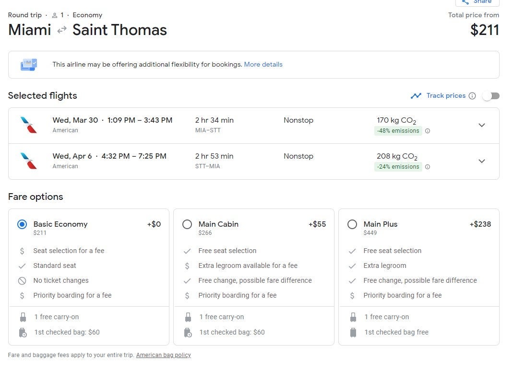Screen dimensions: 513x370
Task: Click the flexibility notice ticket icon
Action: [x=29, y=65]
